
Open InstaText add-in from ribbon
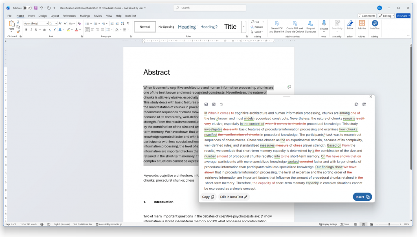point(375,25)
